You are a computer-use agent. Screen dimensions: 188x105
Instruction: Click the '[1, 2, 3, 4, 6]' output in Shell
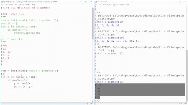click(x=107, y=25)
